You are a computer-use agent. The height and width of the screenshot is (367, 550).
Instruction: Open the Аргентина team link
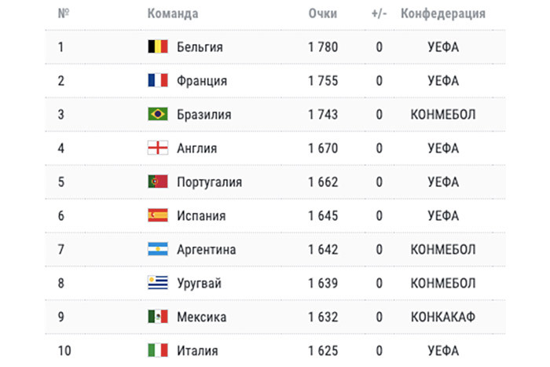click(x=206, y=249)
